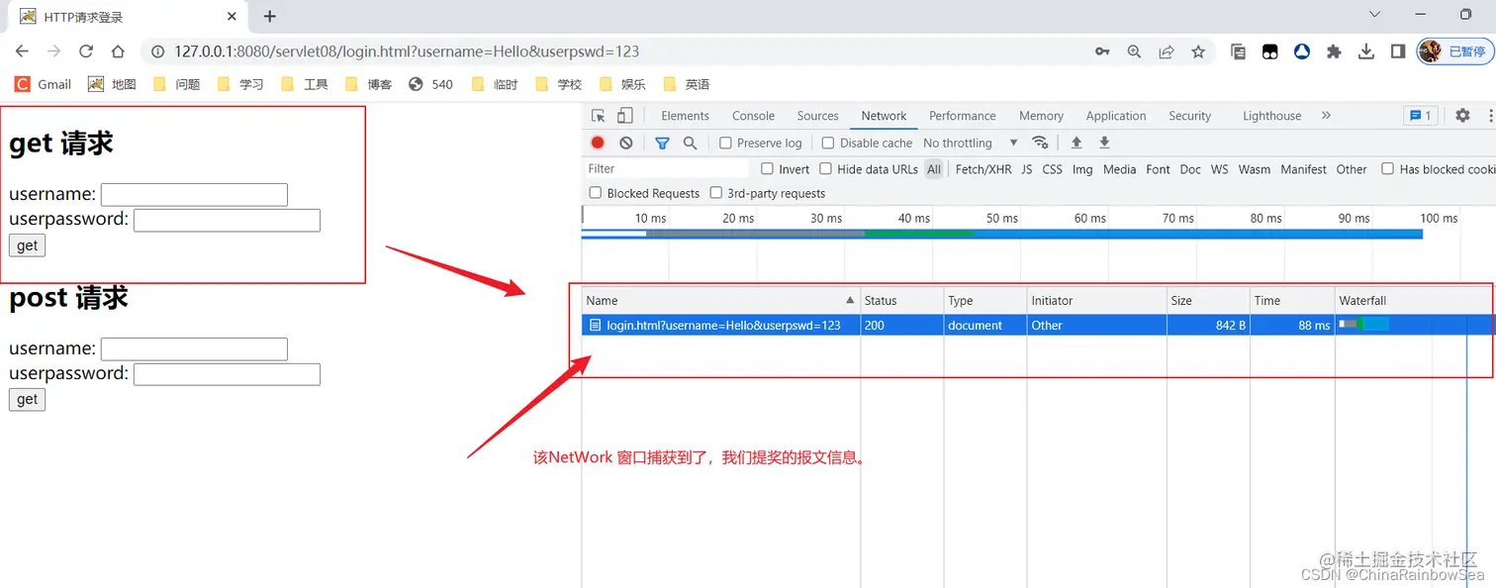Open network conditions Wi-Fi gear icon
1496x588 pixels.
click(1040, 143)
